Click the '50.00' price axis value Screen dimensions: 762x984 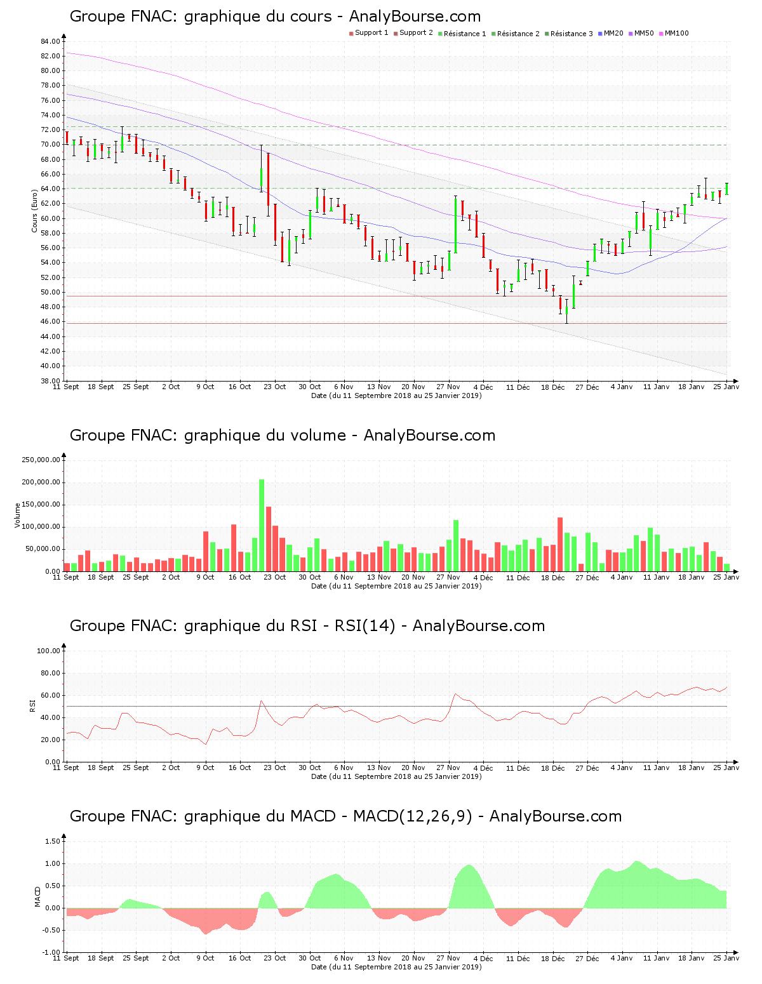pos(50,292)
